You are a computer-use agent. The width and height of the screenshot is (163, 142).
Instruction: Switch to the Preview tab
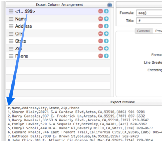point(158,31)
